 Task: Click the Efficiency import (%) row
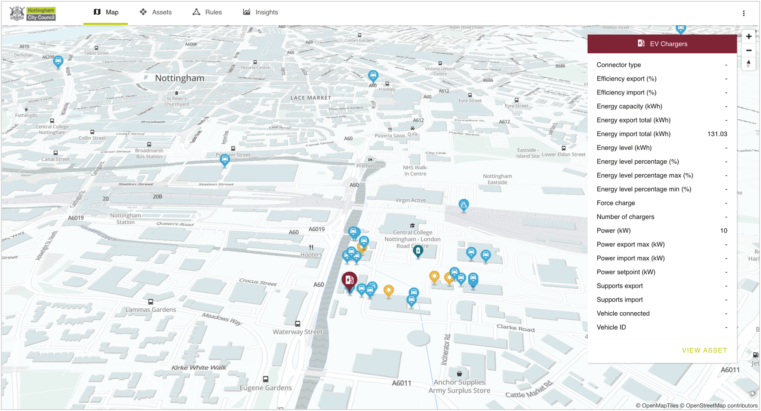coord(662,92)
